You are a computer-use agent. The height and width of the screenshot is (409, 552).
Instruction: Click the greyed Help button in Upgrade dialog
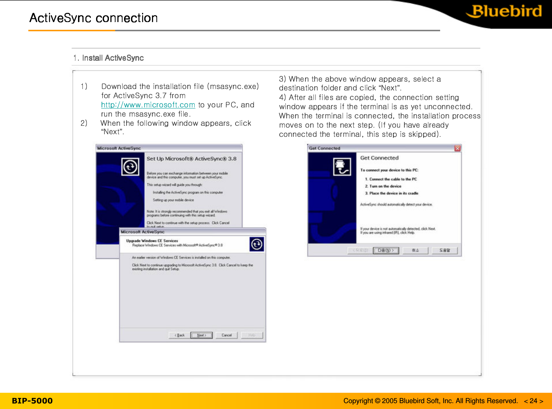(x=252, y=335)
